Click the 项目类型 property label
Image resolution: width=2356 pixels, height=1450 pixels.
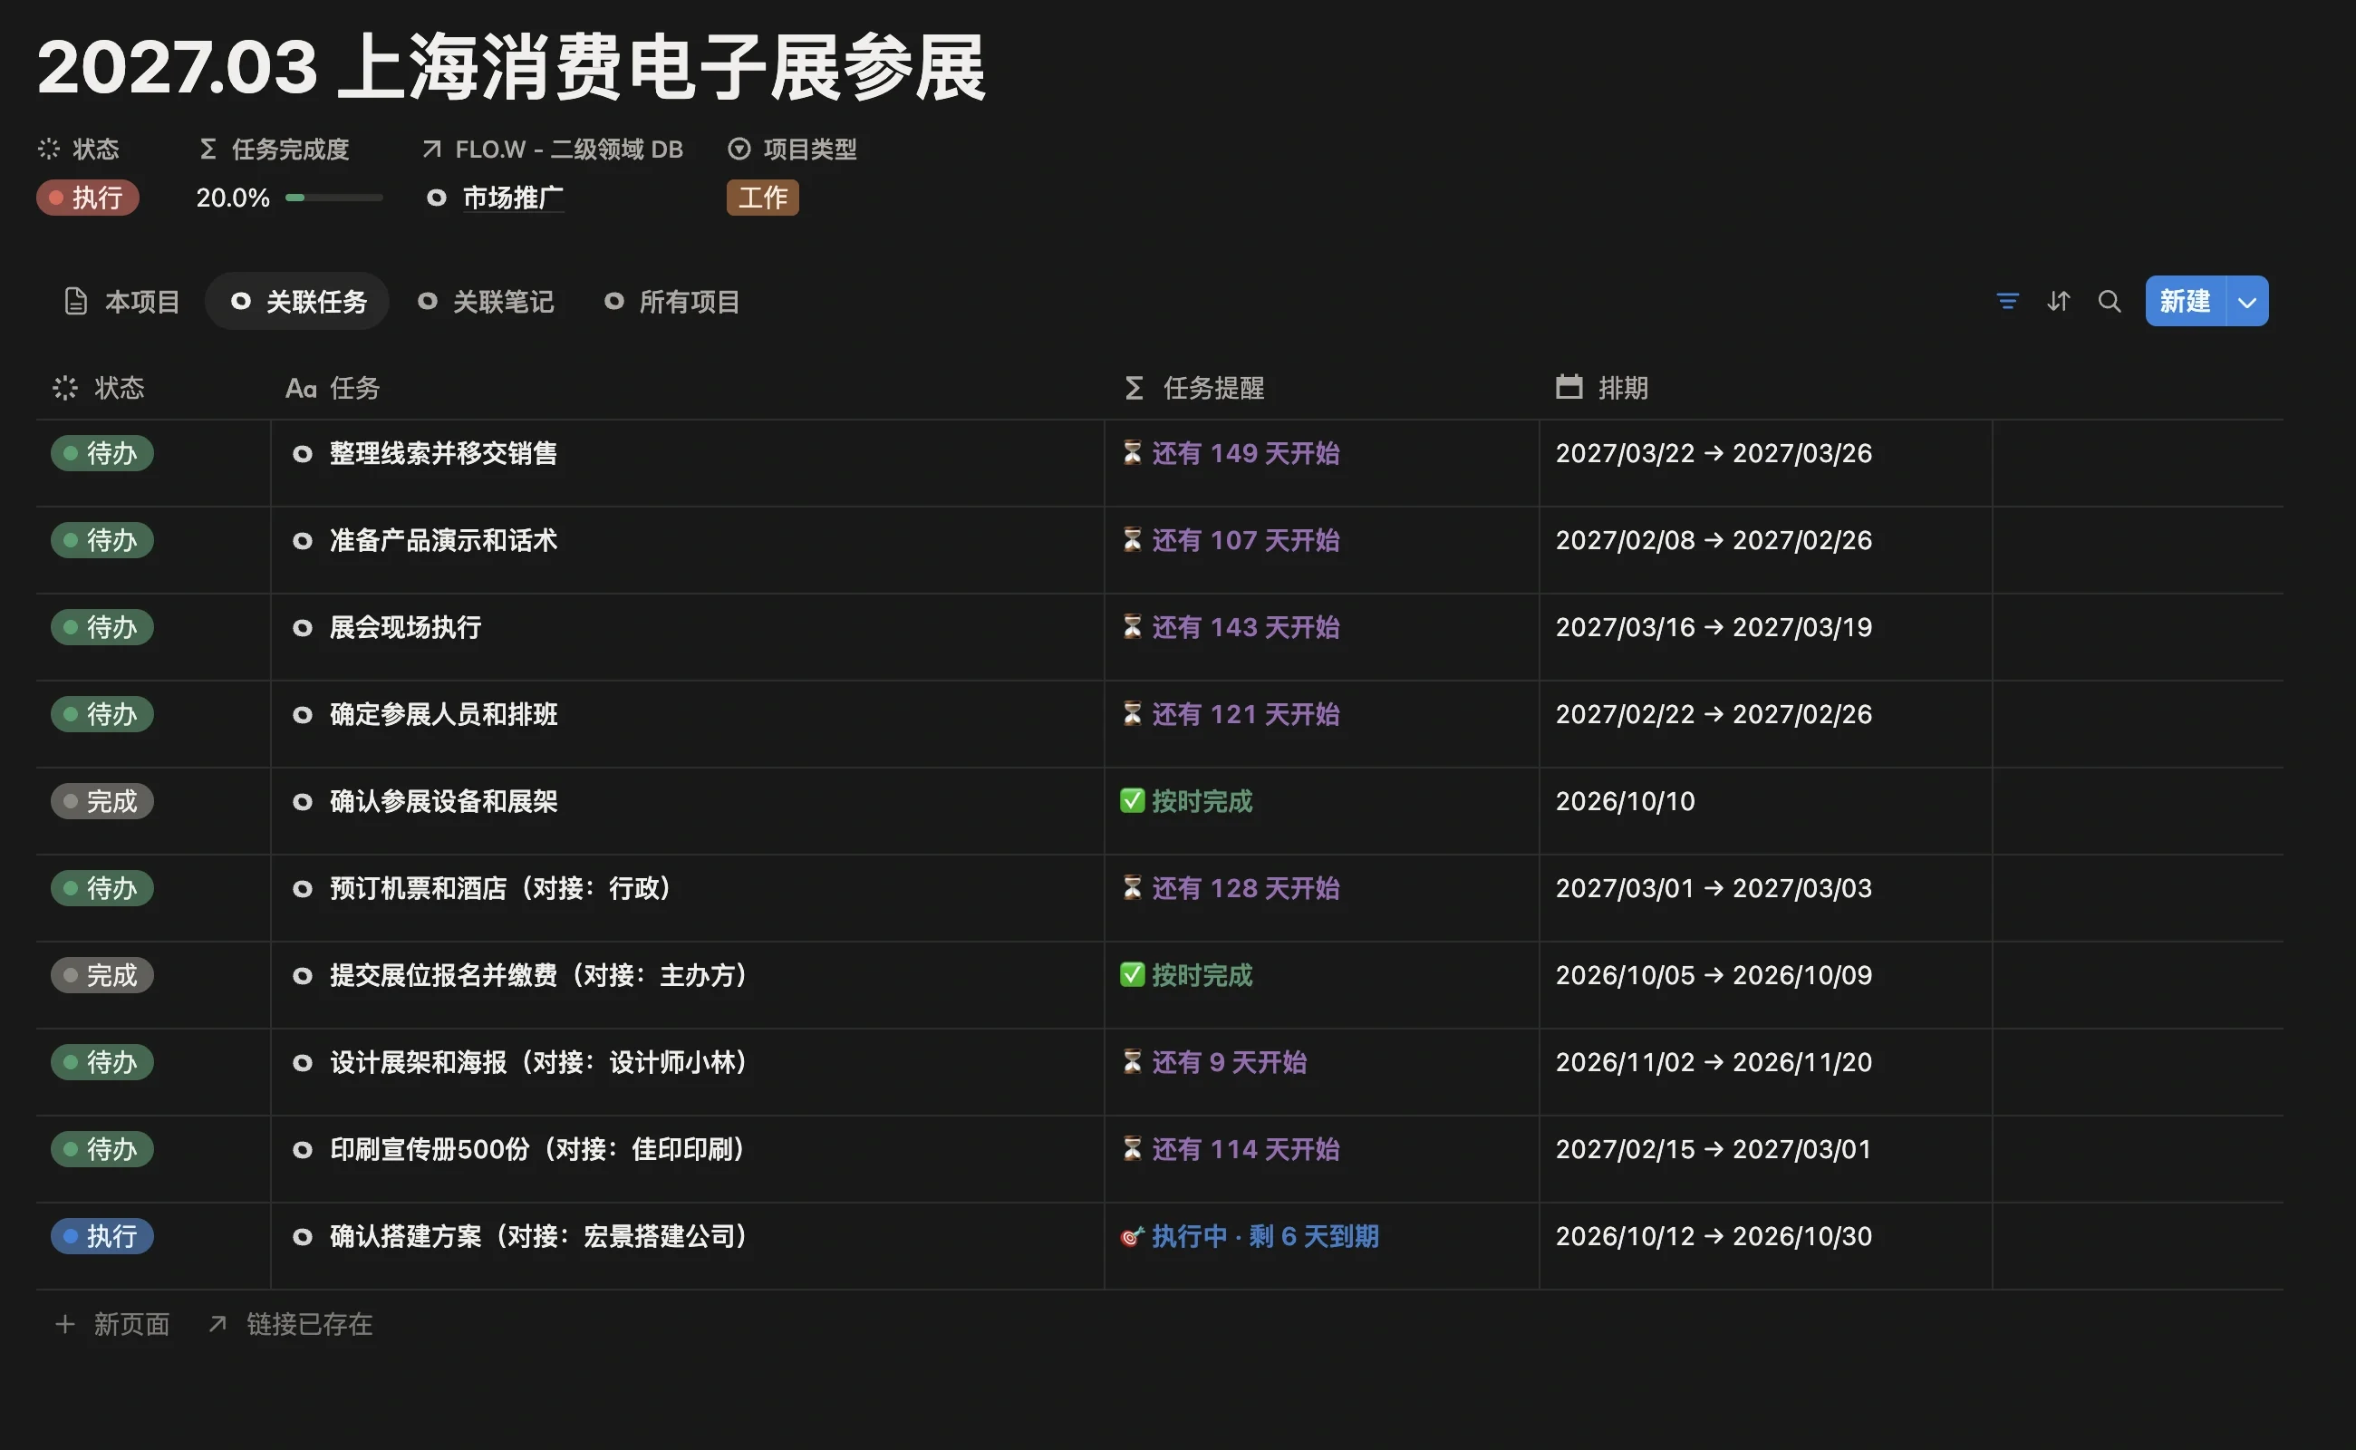pos(792,149)
